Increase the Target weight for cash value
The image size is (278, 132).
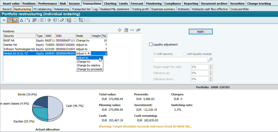click(x=211, y=66)
